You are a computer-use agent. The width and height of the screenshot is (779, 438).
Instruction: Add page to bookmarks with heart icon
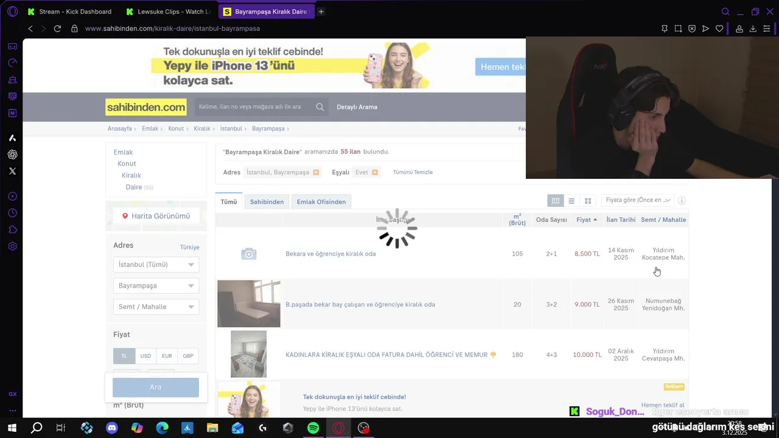click(x=719, y=29)
